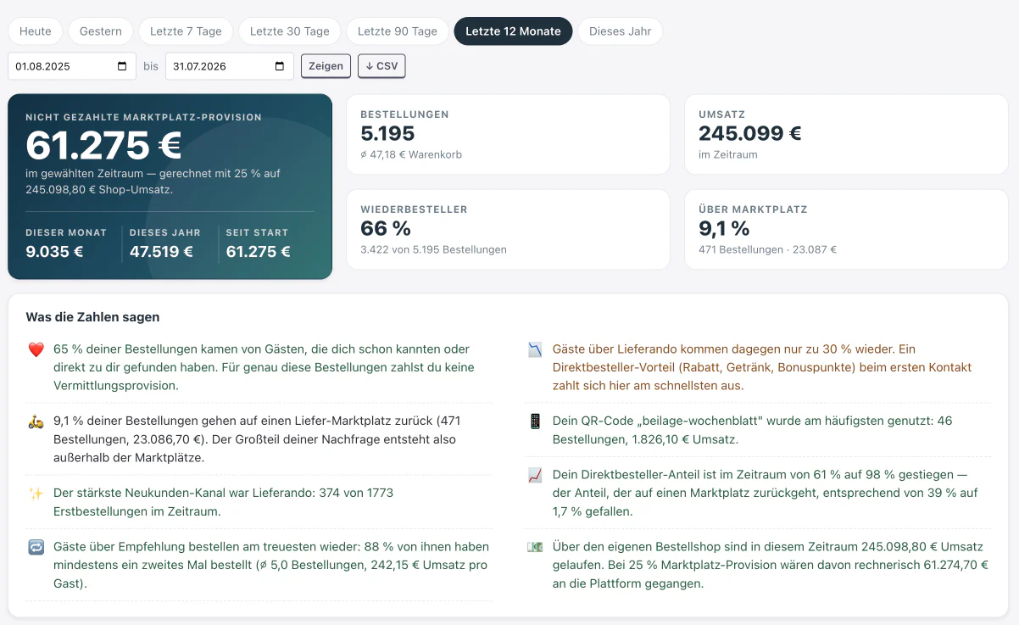Switch to Letzte 30 Tage range
This screenshot has height=625, width=1019.
pyautogui.click(x=290, y=31)
